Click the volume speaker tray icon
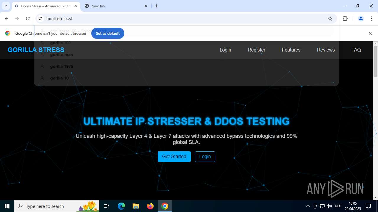 click(329, 206)
